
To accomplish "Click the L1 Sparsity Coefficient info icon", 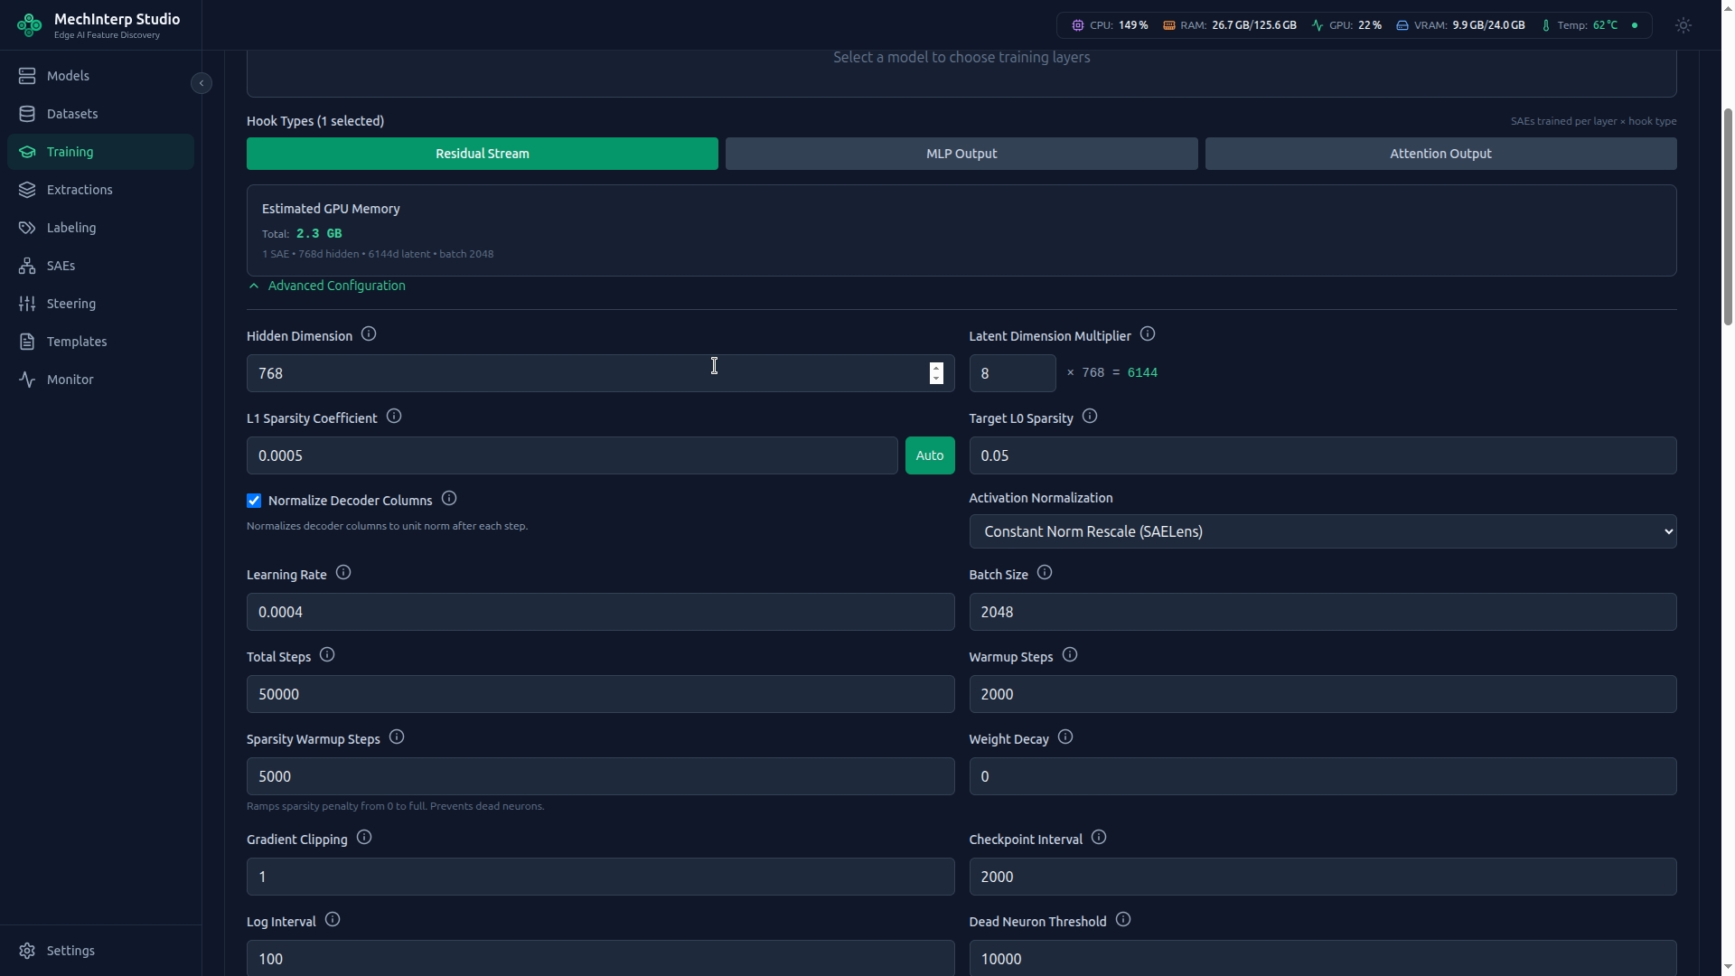I will click(x=394, y=417).
